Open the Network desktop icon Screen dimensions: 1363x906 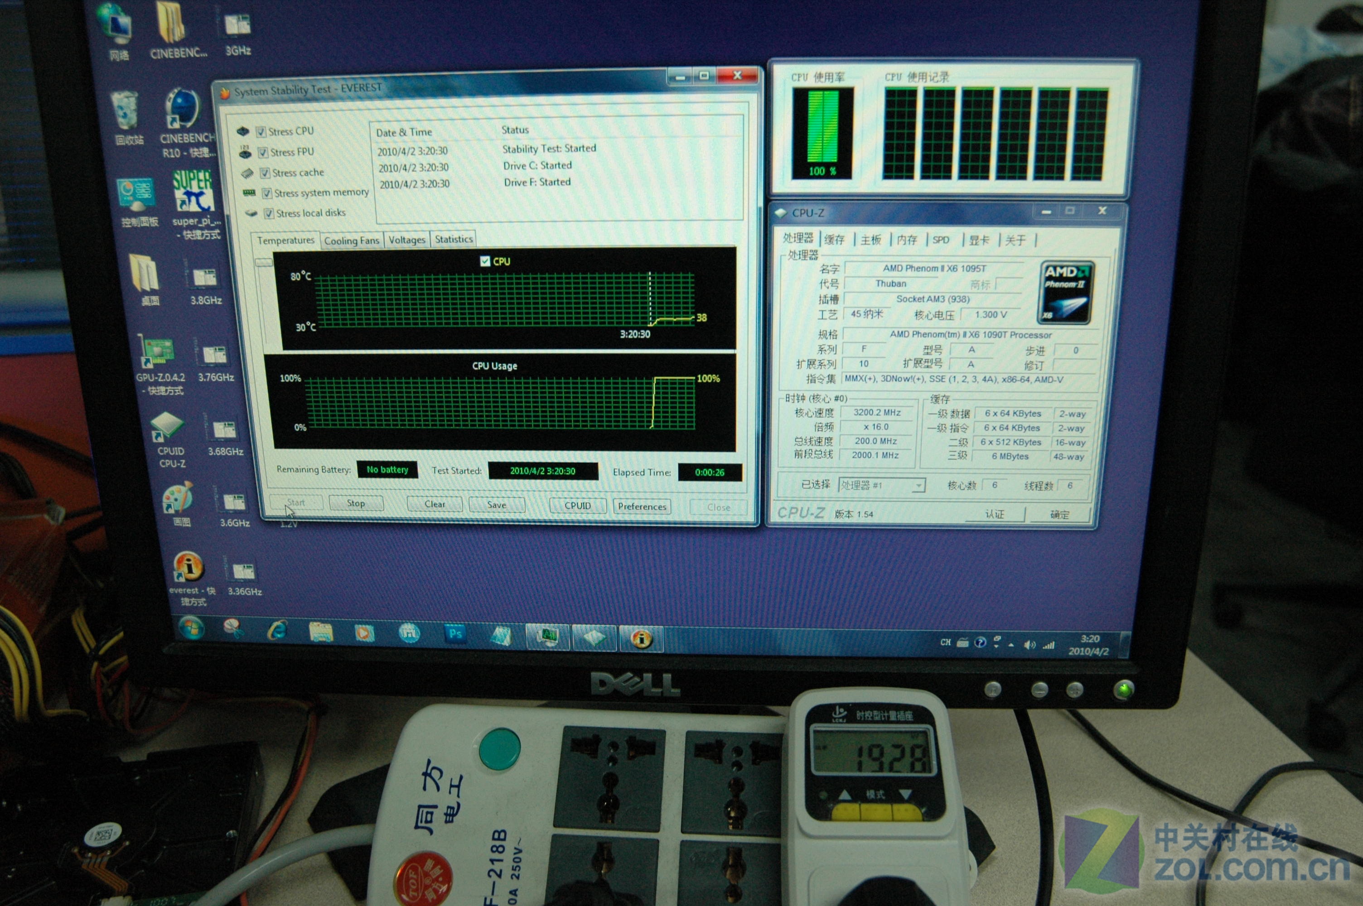[x=118, y=31]
